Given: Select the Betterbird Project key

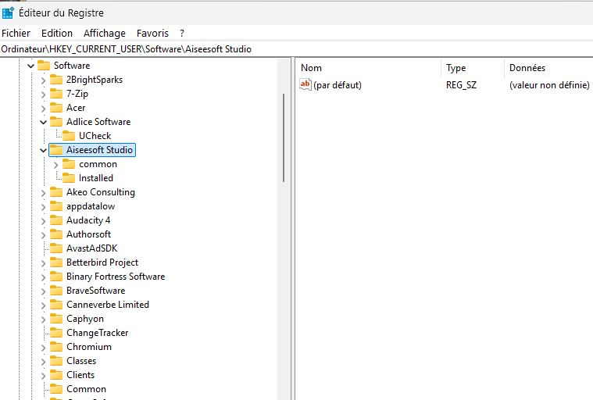Looking at the screenshot, I should [102, 262].
